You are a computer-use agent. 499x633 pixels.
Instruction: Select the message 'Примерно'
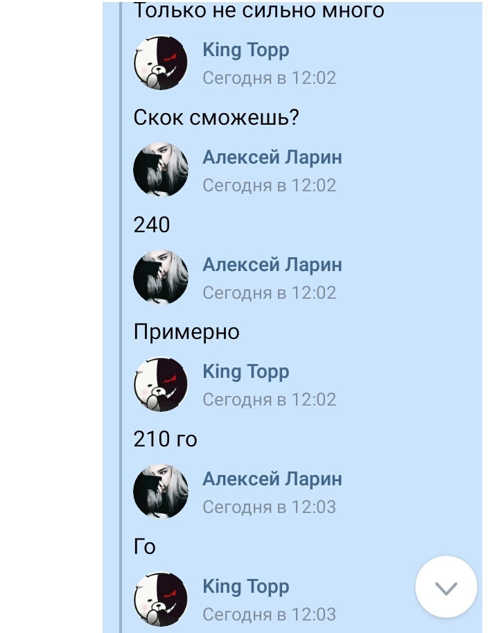tap(186, 333)
